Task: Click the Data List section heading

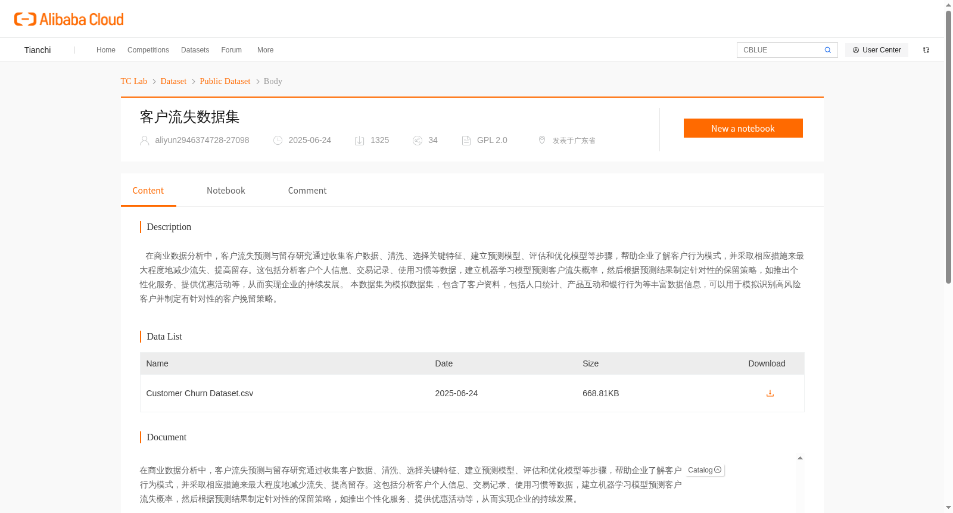Action: pyautogui.click(x=164, y=337)
